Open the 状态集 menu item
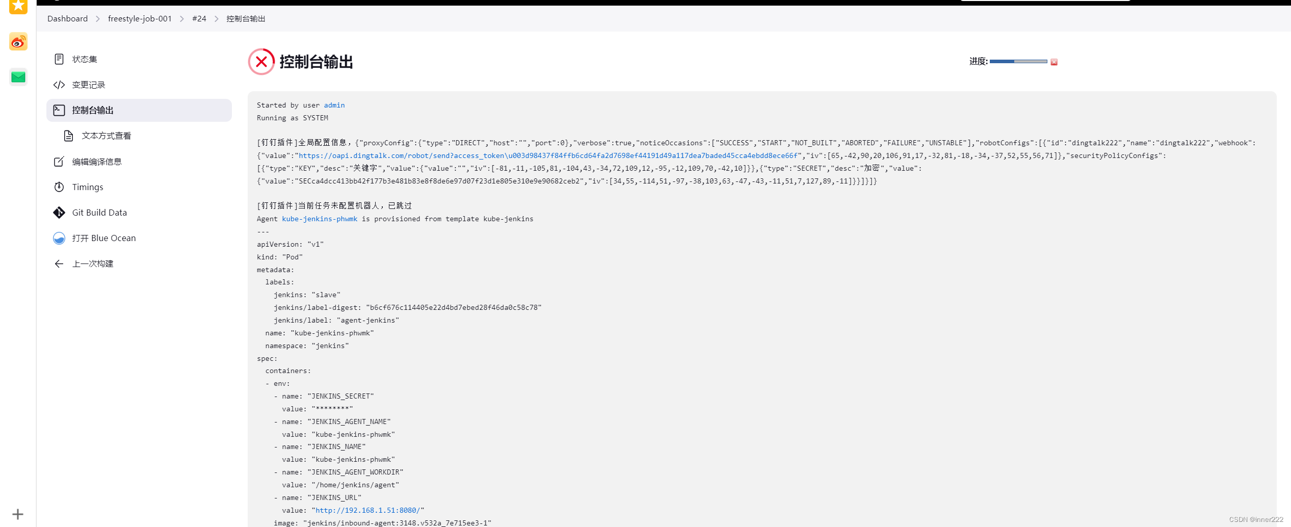This screenshot has height=527, width=1291. click(139, 59)
